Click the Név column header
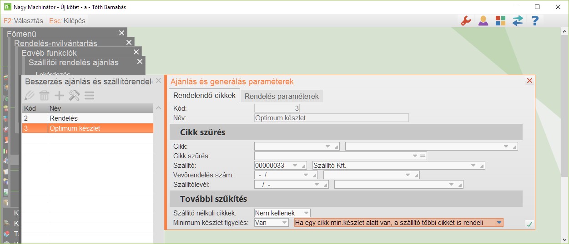Screen dimensions: 569x244 [101, 108]
